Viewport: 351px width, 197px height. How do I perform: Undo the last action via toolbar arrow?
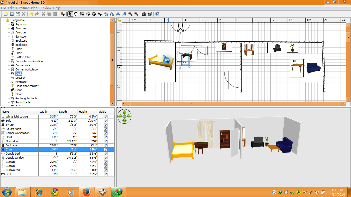[31, 14]
